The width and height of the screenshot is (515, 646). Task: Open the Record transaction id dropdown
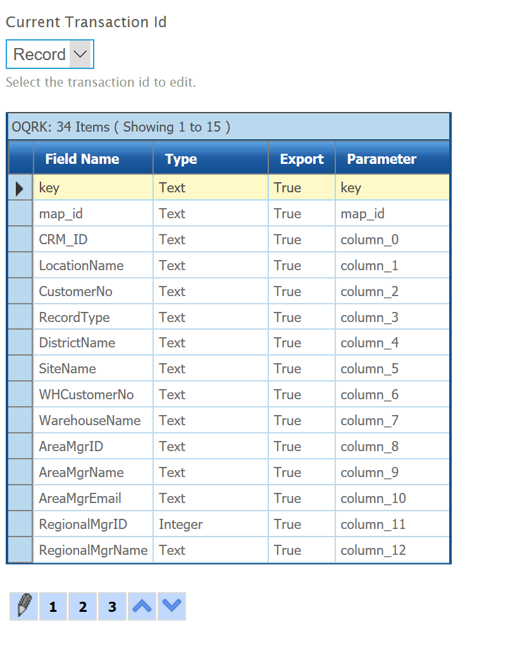(50, 54)
